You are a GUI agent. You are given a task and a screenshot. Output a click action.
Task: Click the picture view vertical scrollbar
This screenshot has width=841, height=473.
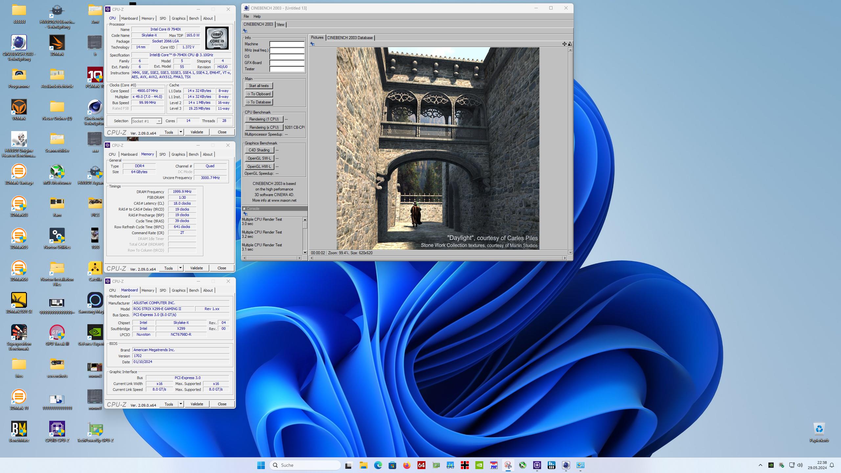[x=570, y=151]
